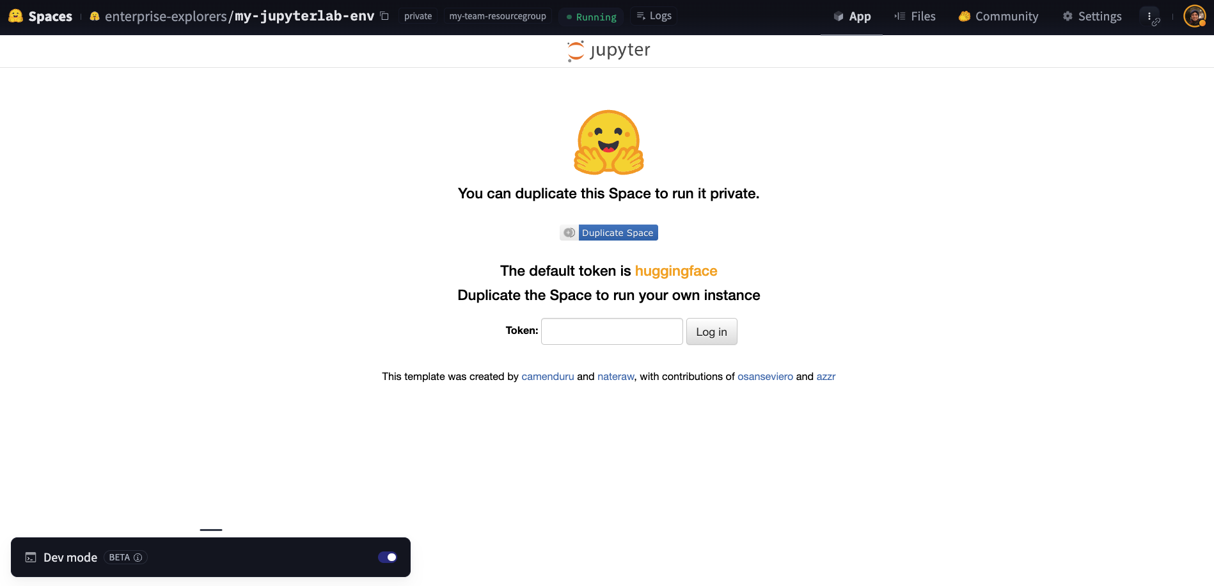Focus the Token input field
1214x586 pixels.
tap(611, 331)
